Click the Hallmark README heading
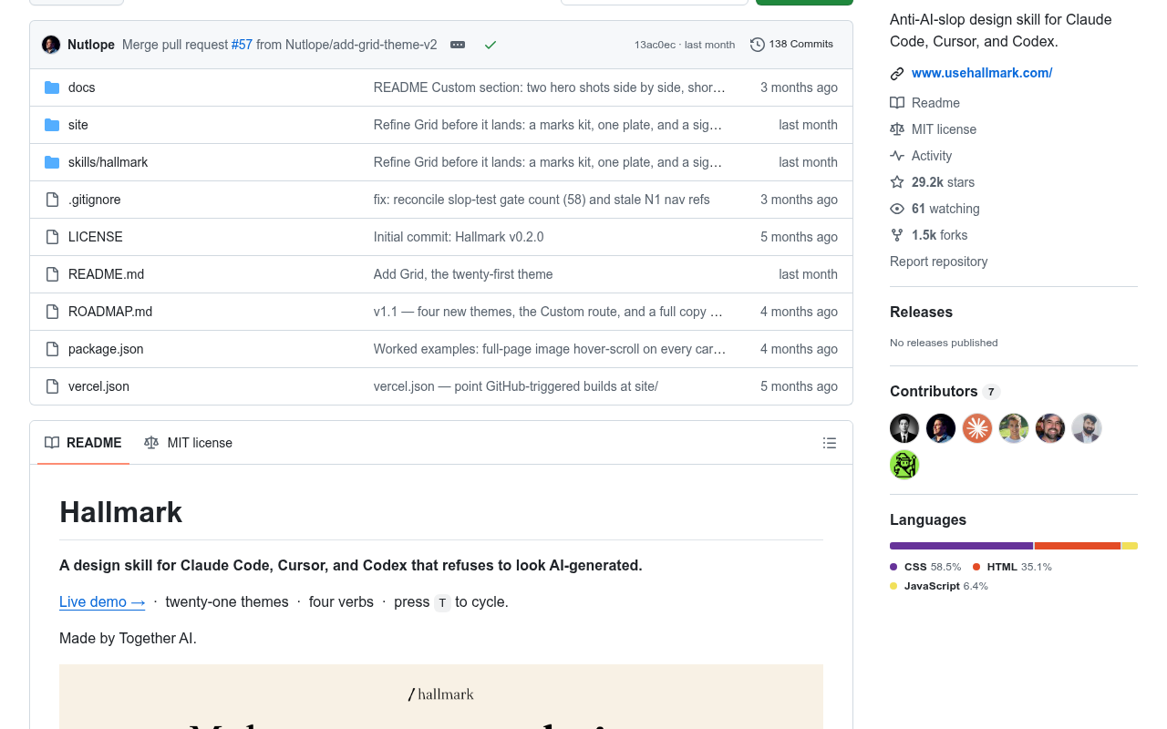 [x=121, y=512]
